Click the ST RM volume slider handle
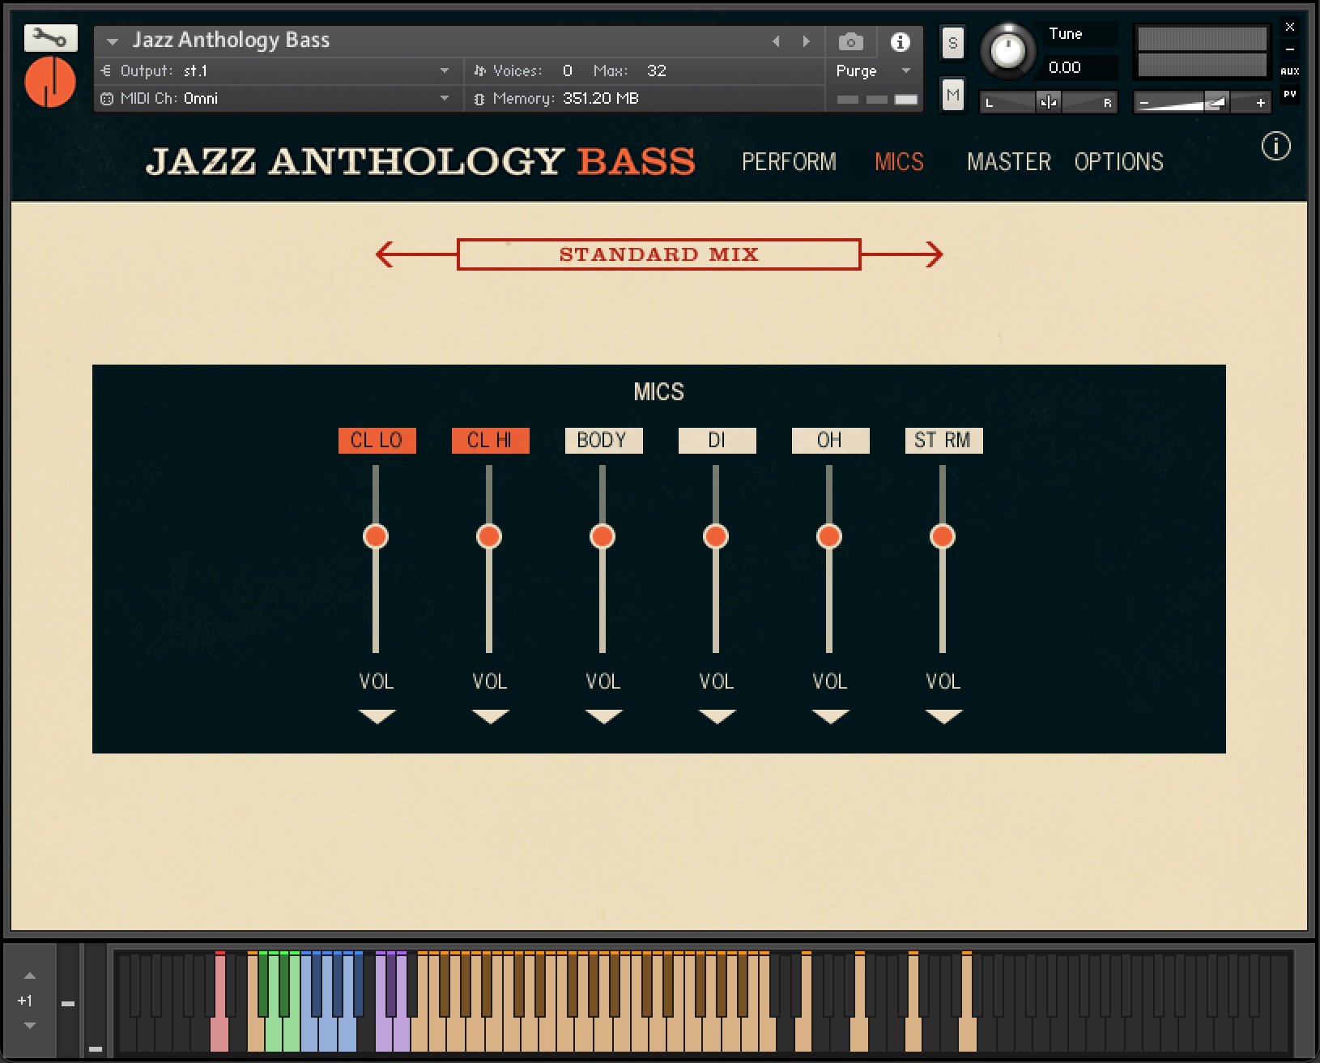The height and width of the screenshot is (1063, 1320). (x=943, y=536)
